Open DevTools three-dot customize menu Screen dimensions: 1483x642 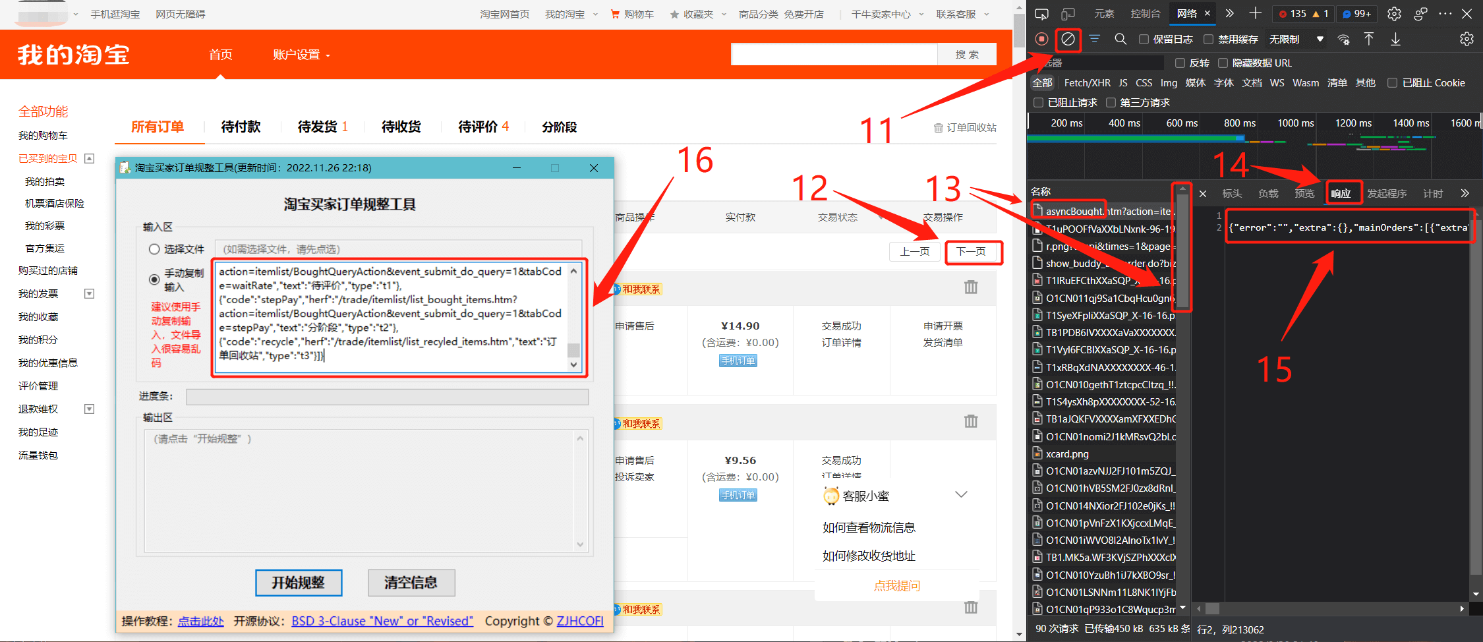(1445, 14)
